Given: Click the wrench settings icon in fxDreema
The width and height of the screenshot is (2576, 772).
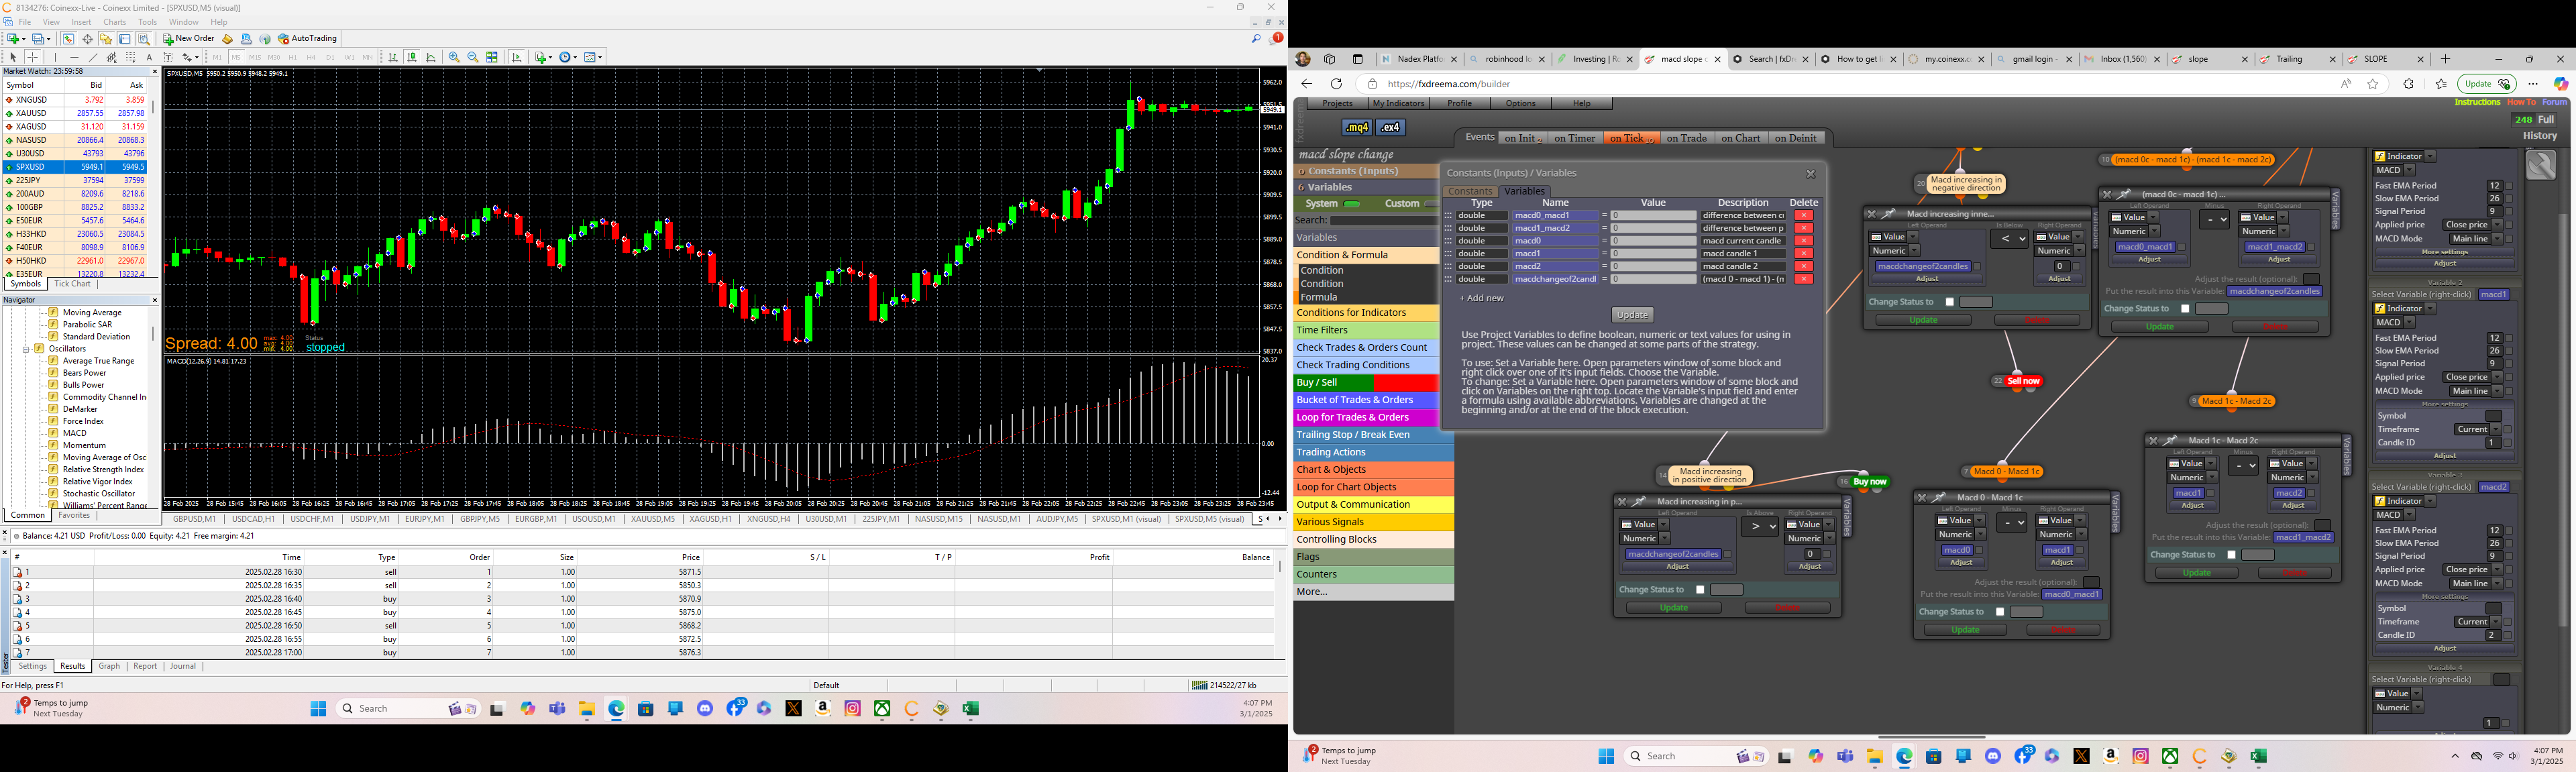Looking at the screenshot, I should [x=2541, y=165].
